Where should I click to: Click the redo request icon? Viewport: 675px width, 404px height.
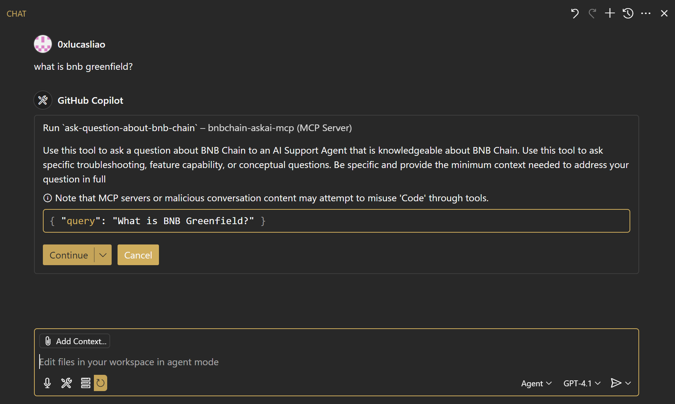592,14
